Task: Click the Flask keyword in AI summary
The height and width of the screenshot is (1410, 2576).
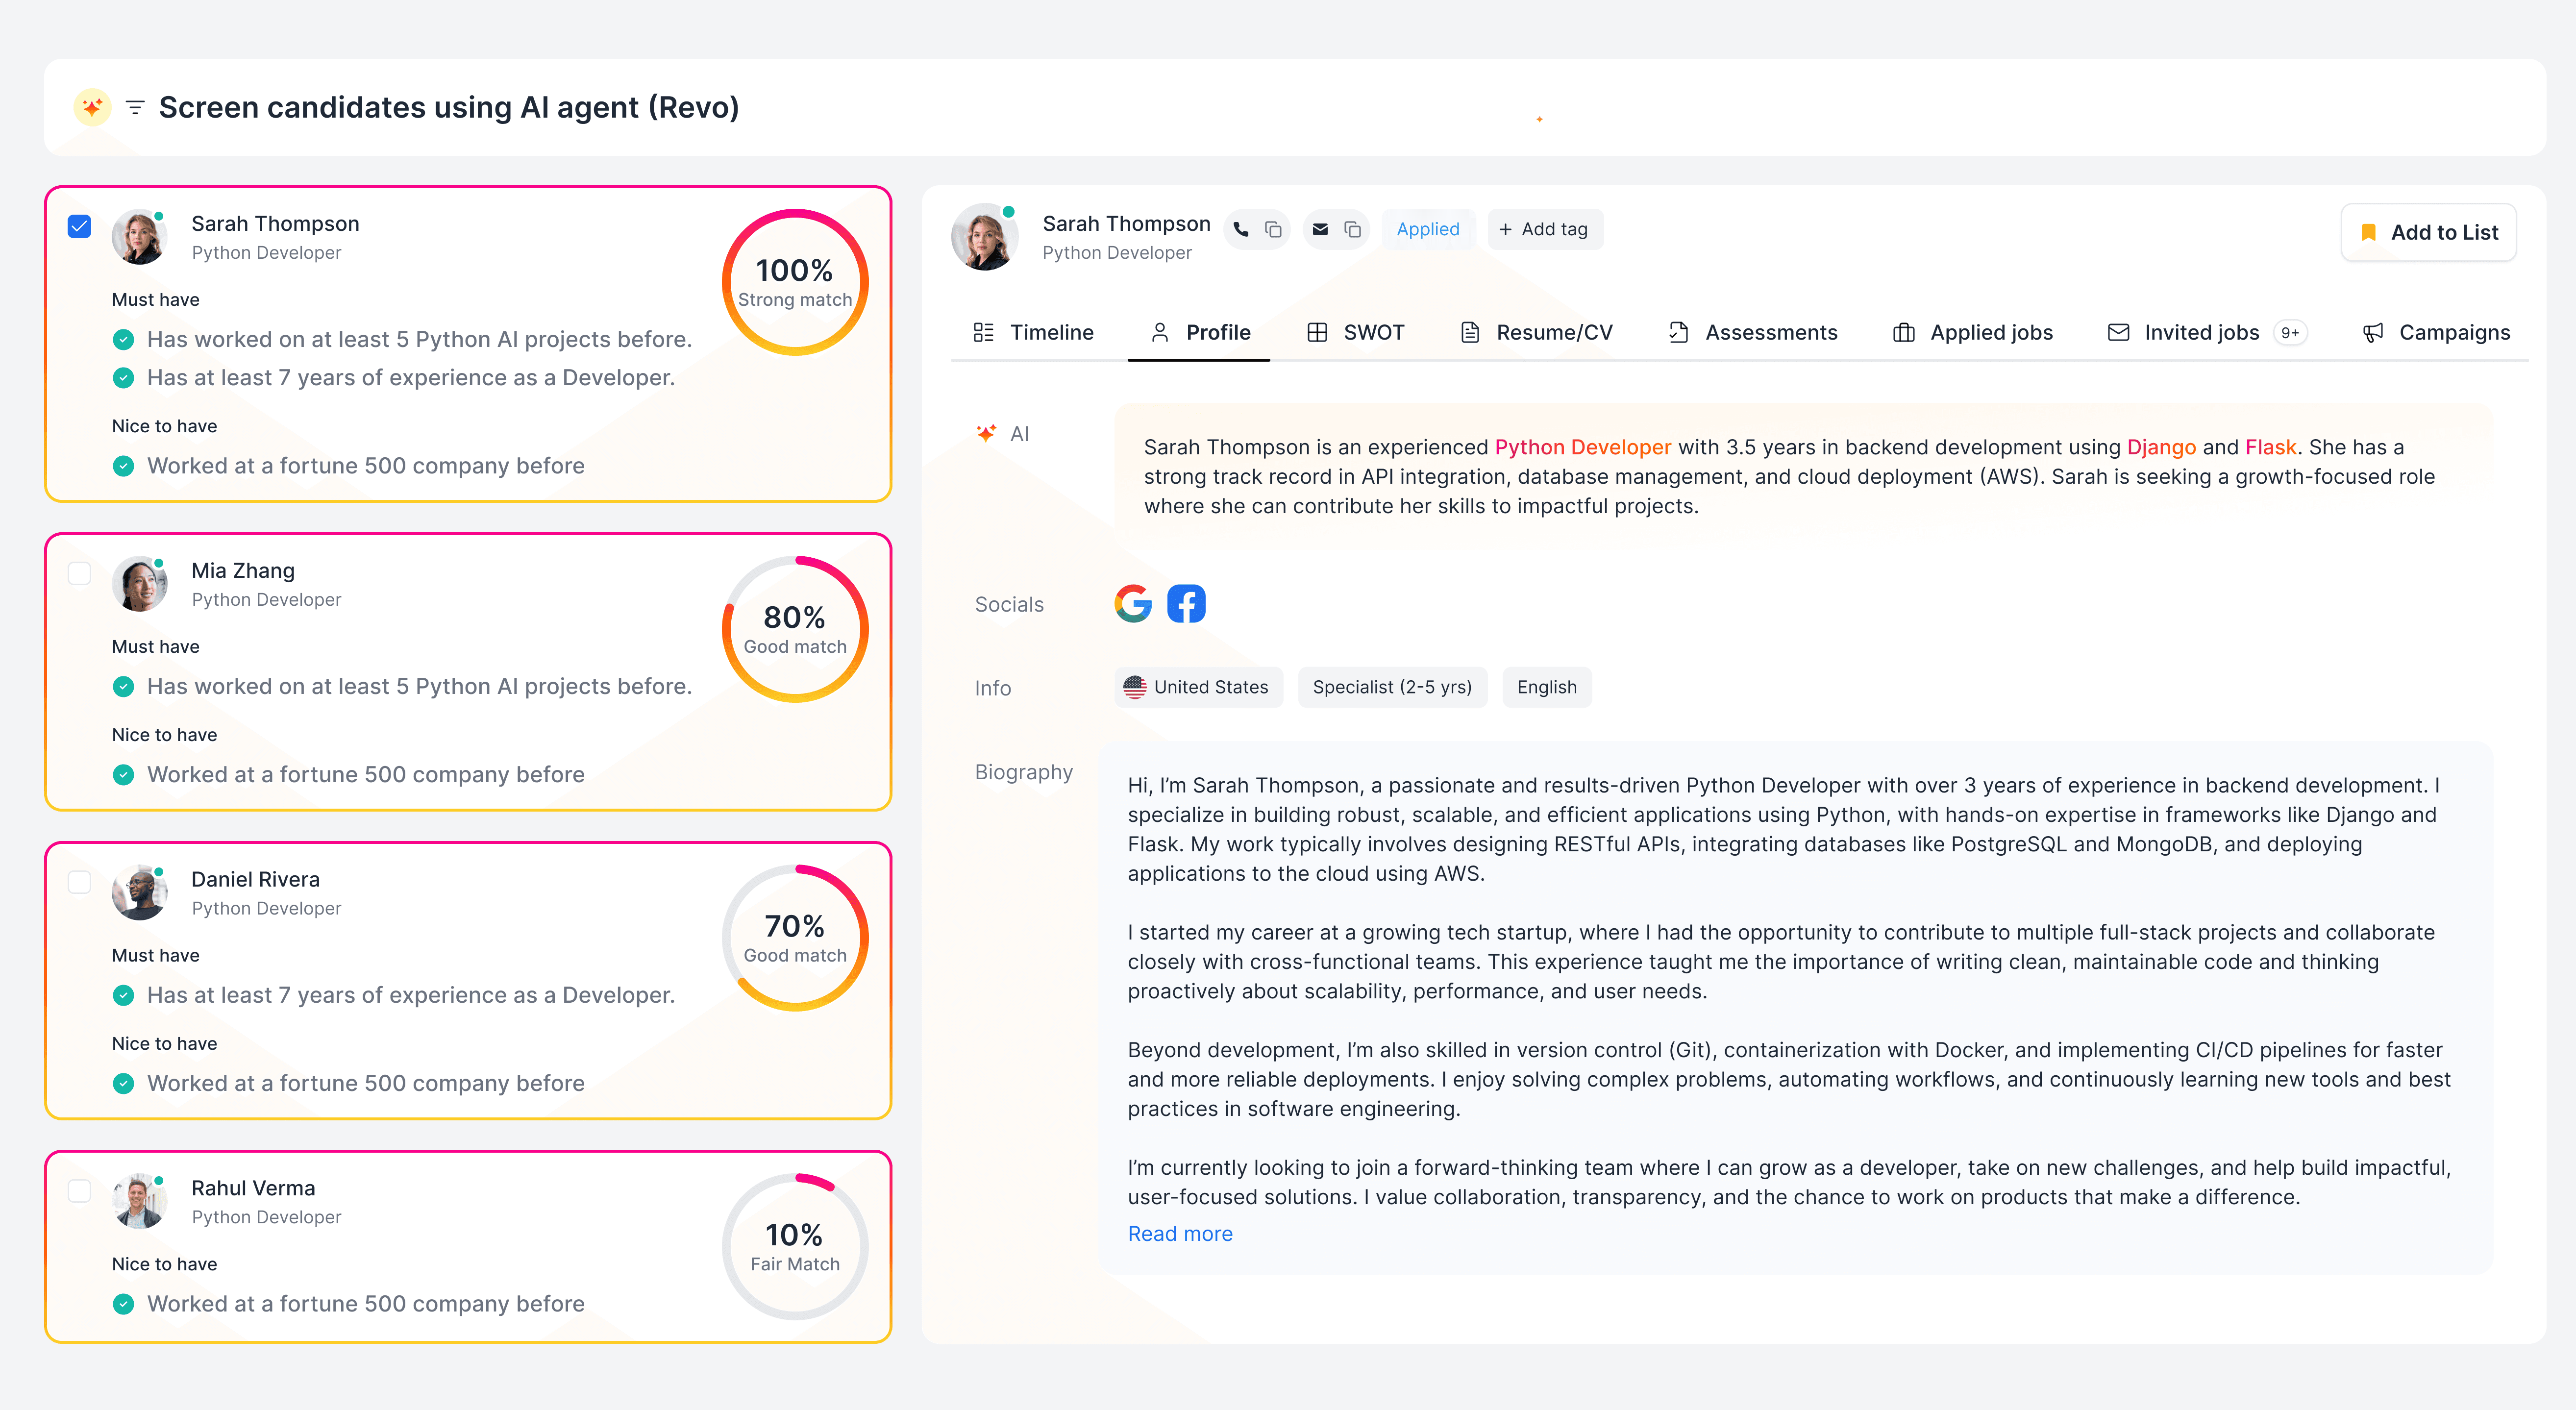Action: click(x=2270, y=447)
